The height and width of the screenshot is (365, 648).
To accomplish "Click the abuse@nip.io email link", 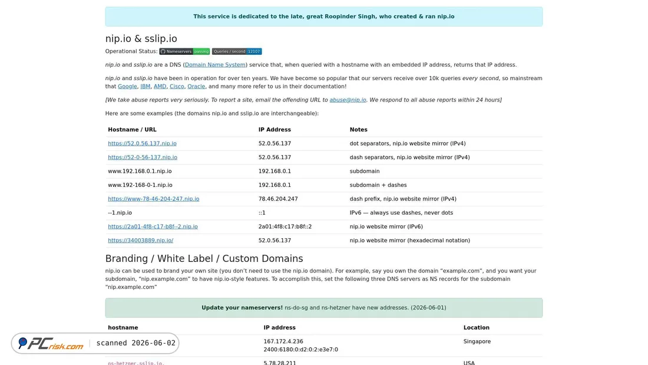I will tap(348, 100).
